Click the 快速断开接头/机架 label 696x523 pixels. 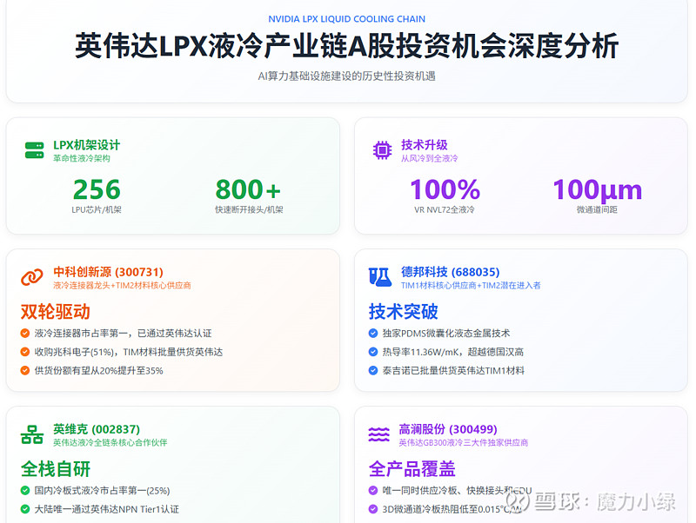pyautogui.click(x=249, y=209)
